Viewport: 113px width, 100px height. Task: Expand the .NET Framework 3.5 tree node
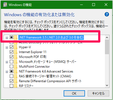(x=7, y=38)
